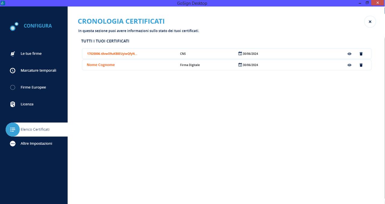Click the calendar icon next to the CNS certificate

click(240, 53)
